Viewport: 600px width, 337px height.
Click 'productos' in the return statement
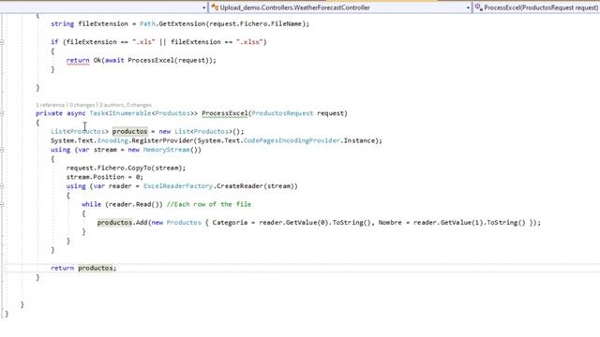[x=96, y=268]
